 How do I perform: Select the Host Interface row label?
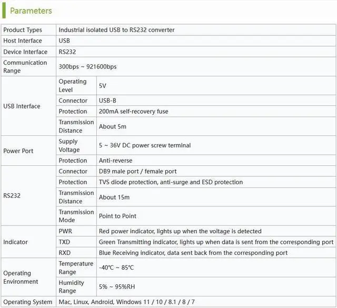28,41
